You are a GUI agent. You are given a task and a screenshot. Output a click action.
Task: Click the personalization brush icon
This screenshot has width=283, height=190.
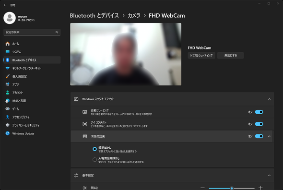pyautogui.click(x=7, y=76)
